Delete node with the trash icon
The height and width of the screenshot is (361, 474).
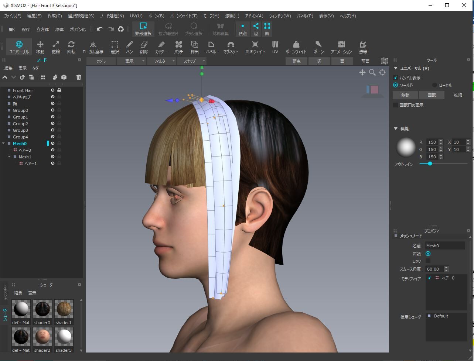[x=78, y=77]
